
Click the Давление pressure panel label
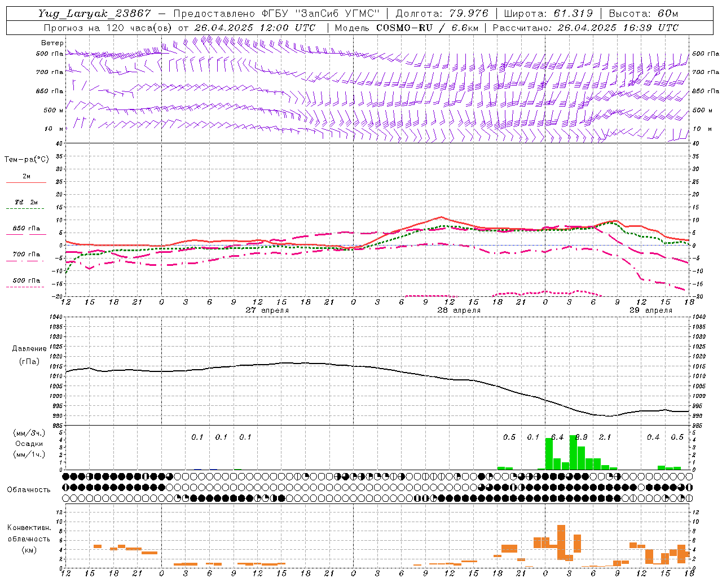point(29,349)
